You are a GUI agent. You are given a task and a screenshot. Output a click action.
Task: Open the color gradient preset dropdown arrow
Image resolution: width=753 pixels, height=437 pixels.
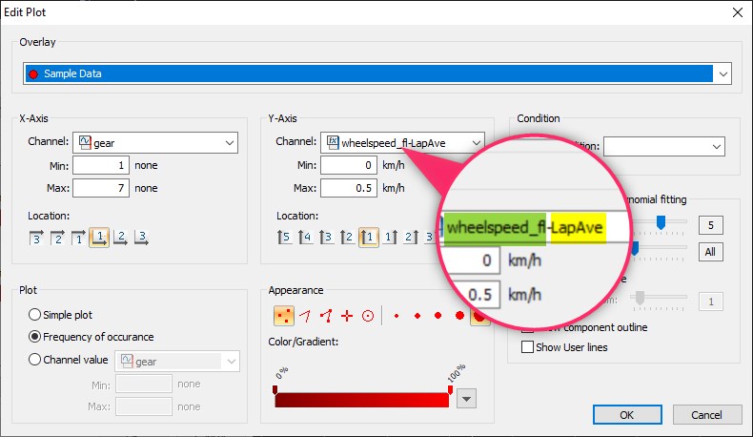[x=466, y=399]
